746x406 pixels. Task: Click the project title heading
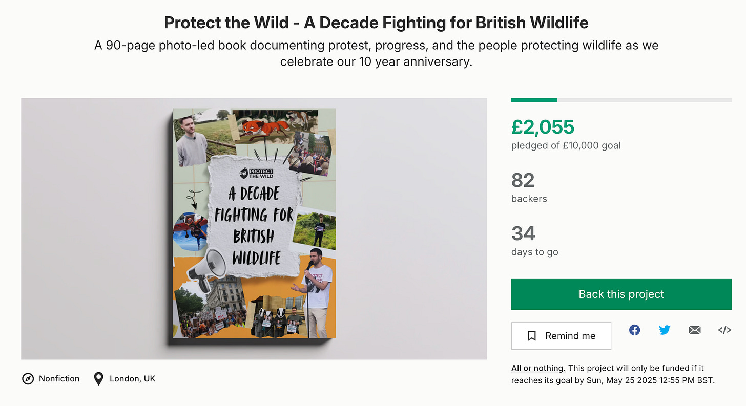coord(376,23)
